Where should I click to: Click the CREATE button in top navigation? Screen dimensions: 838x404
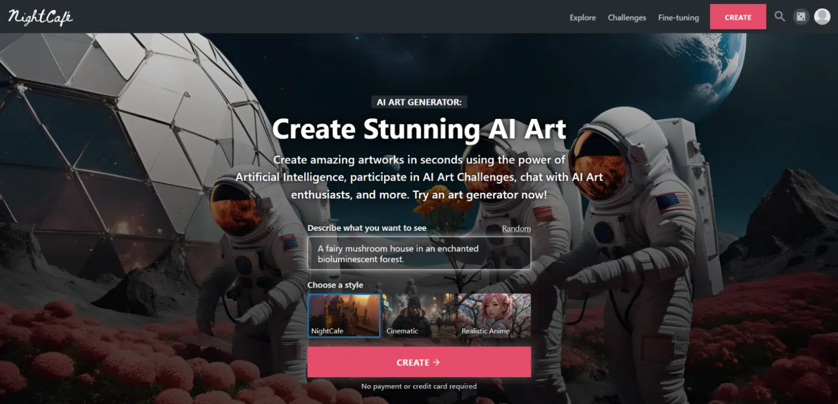tap(738, 17)
